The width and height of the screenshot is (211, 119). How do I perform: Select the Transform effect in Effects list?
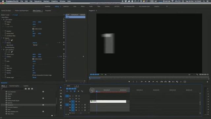(10, 105)
